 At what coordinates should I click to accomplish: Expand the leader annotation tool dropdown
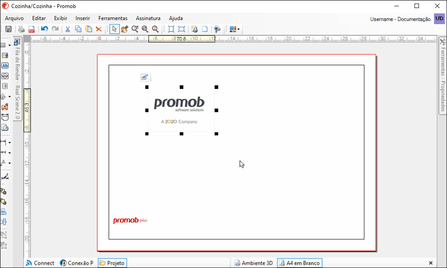[9, 163]
